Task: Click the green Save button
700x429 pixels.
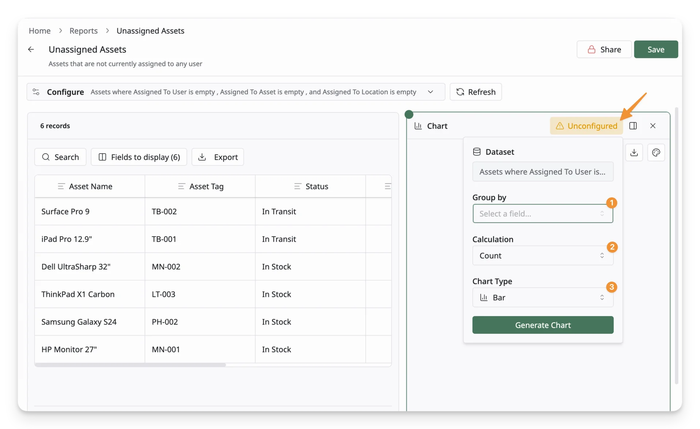Action: click(x=656, y=49)
